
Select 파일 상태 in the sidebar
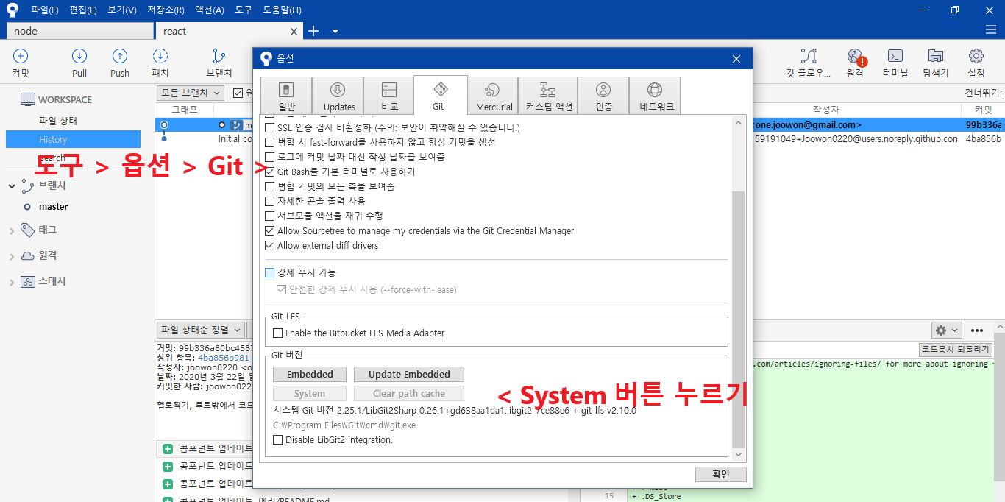pyautogui.click(x=58, y=121)
